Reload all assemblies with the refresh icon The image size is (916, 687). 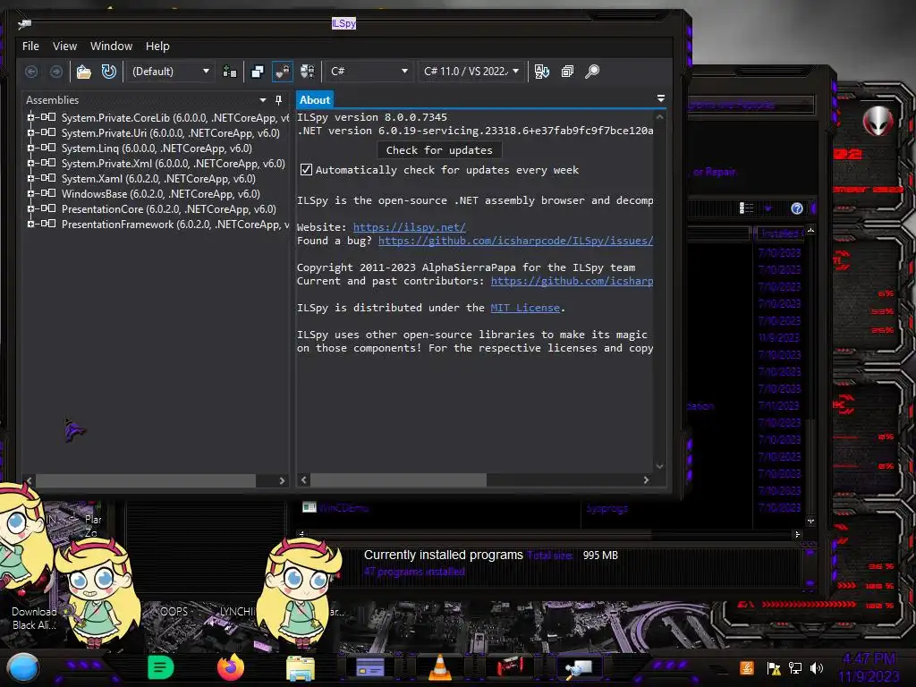108,72
